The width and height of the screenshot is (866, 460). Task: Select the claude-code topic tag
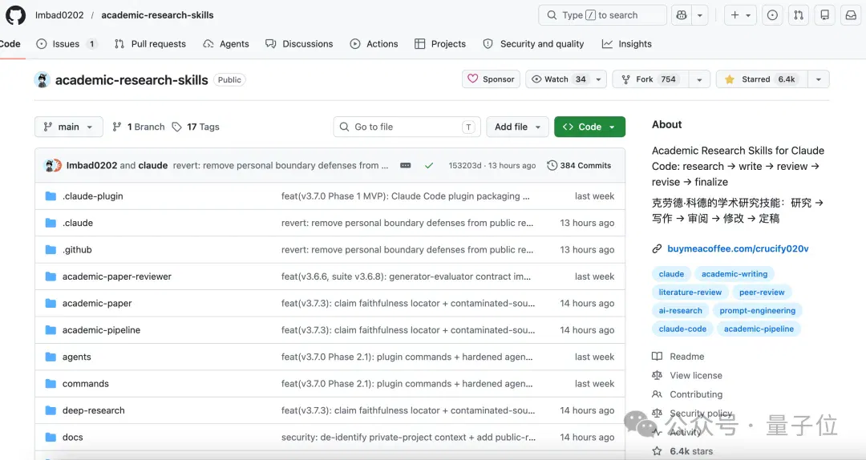pyautogui.click(x=682, y=329)
